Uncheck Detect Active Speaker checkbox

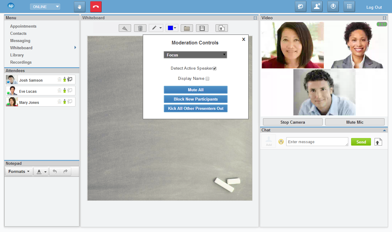point(215,68)
